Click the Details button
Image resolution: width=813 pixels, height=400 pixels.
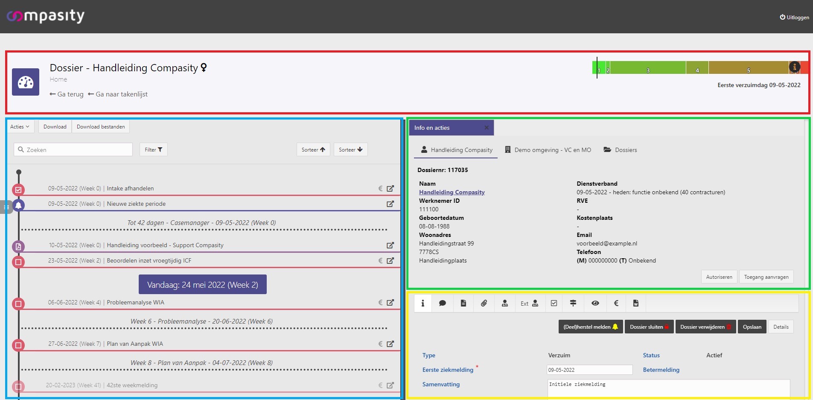pos(781,327)
